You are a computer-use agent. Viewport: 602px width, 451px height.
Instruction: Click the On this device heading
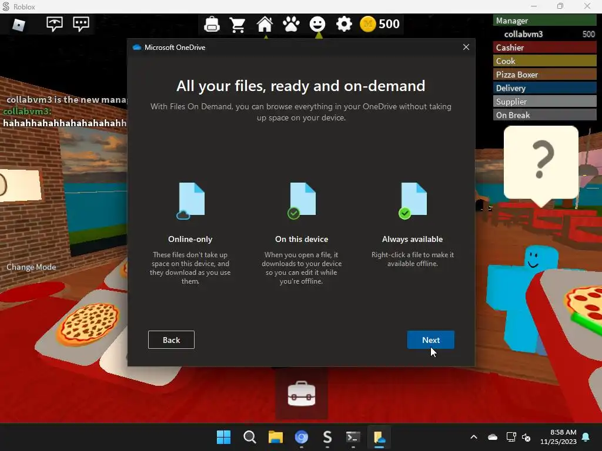302,240
